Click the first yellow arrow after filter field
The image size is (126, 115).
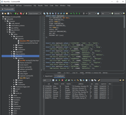[120, 80]
